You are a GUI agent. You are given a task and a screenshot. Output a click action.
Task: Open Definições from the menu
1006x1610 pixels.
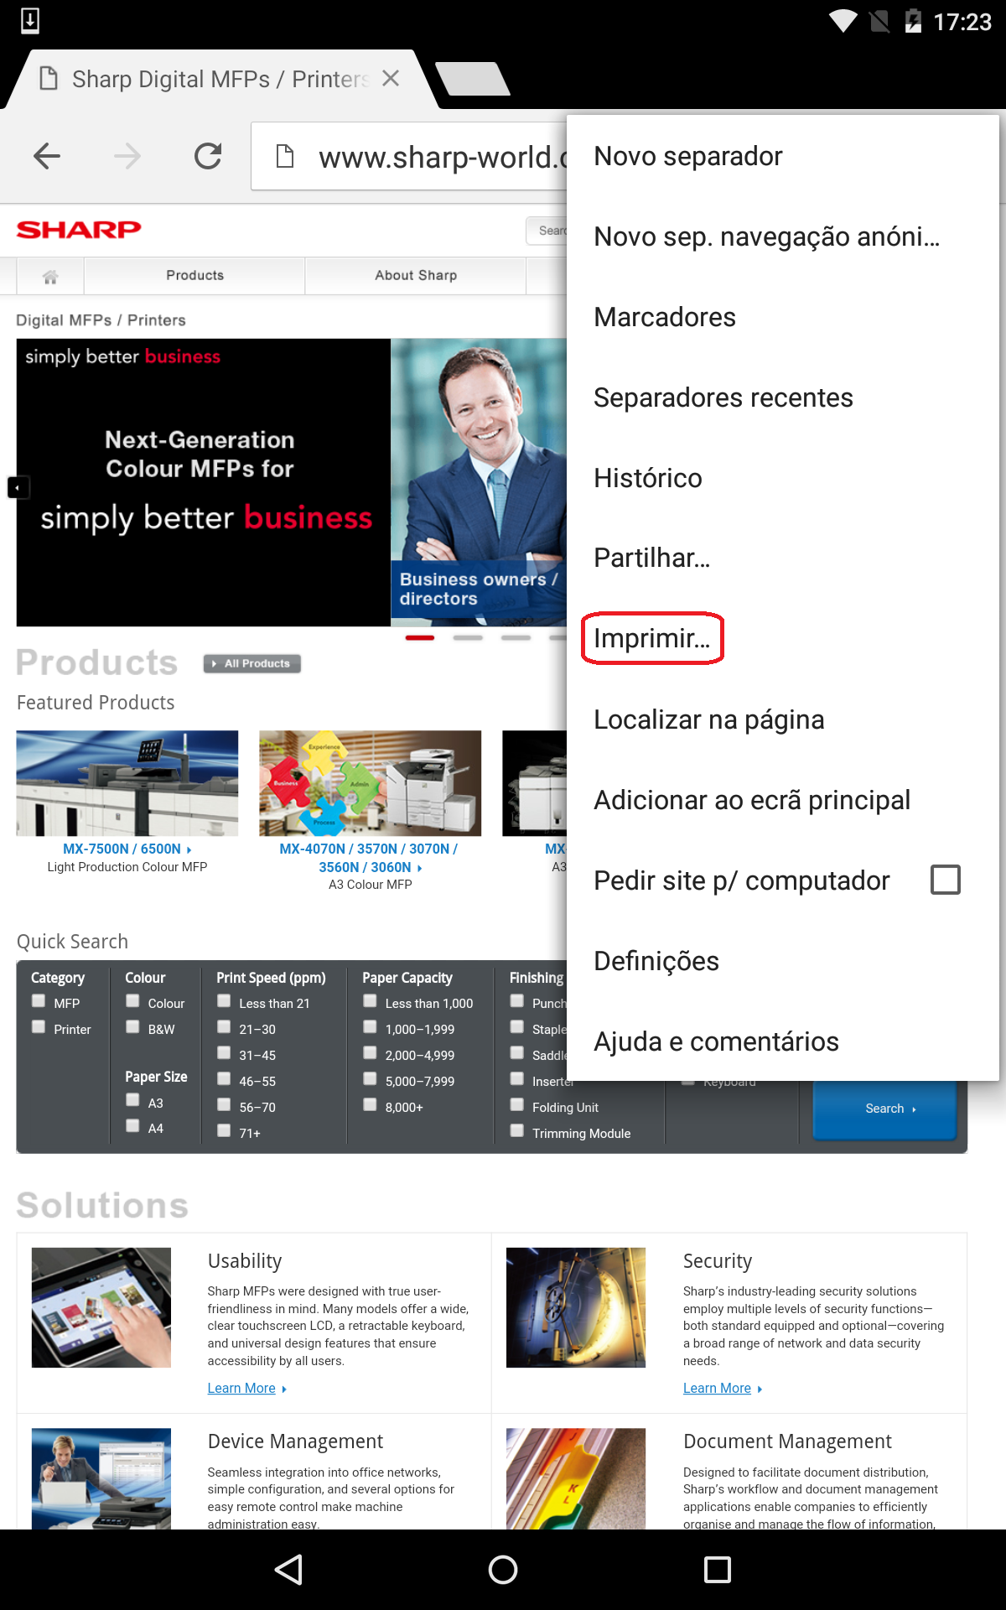[656, 961]
